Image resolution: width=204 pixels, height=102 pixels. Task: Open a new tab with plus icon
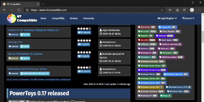43,4
